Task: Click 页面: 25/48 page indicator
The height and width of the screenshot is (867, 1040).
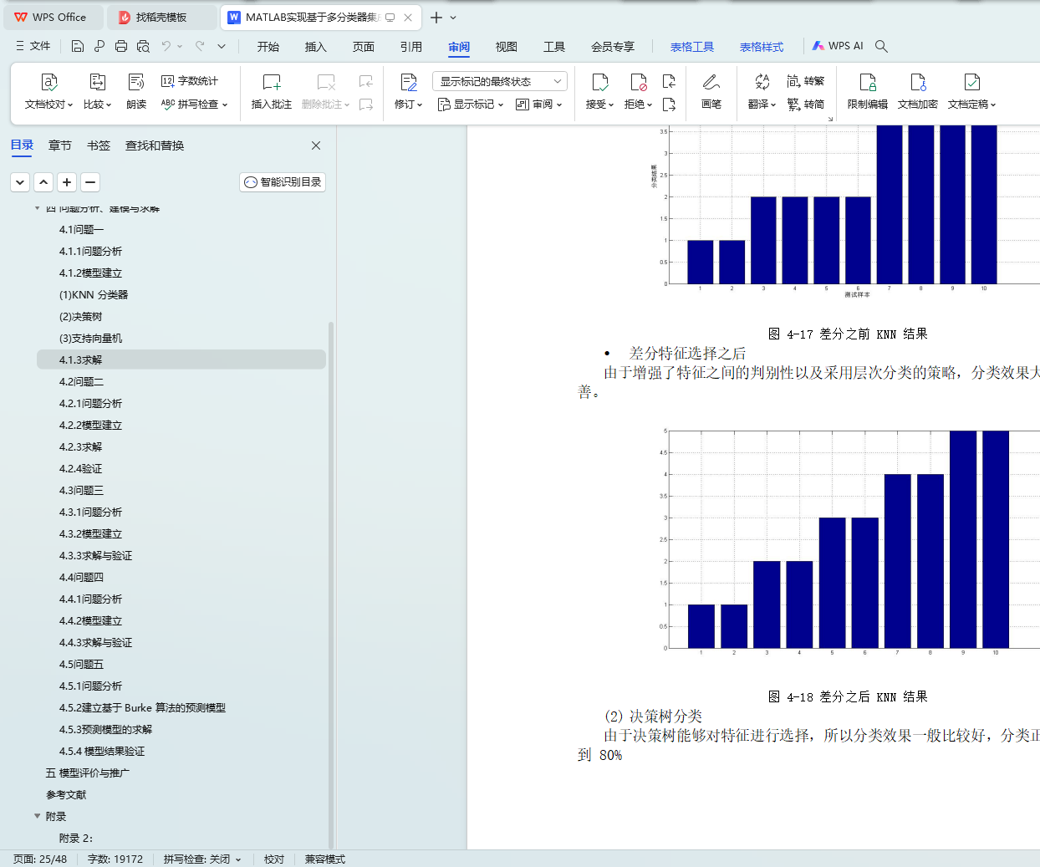Action: 40,859
